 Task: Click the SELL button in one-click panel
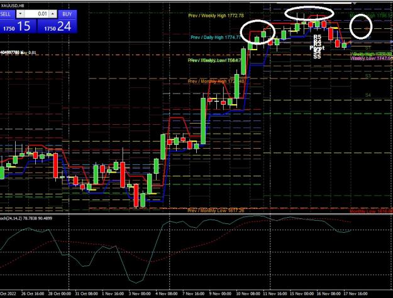(x=7, y=14)
